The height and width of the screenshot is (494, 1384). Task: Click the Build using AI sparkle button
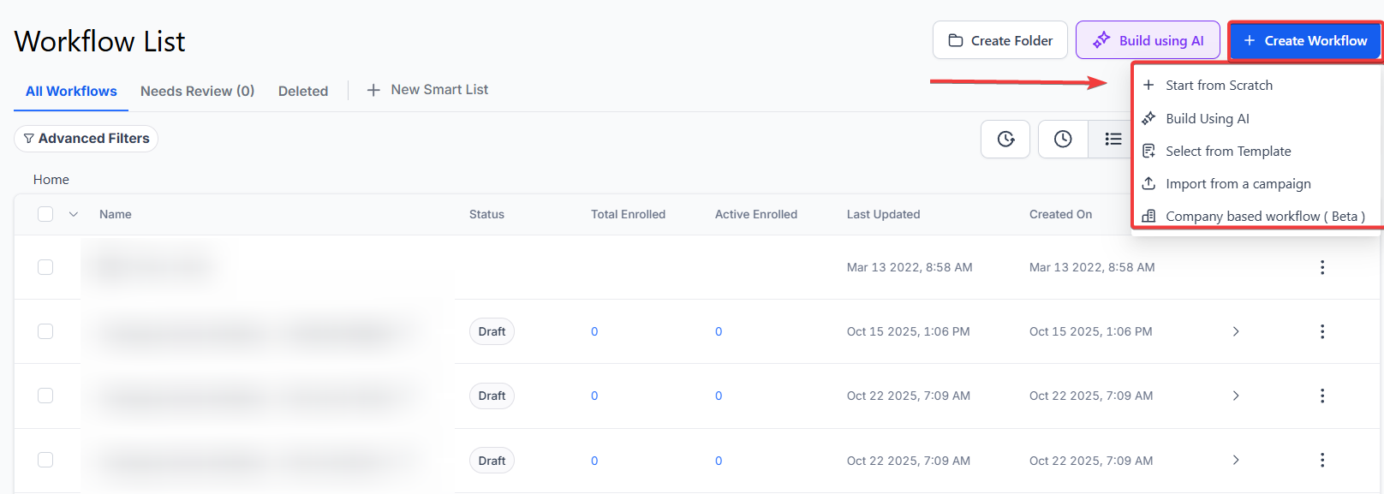[x=1148, y=40]
